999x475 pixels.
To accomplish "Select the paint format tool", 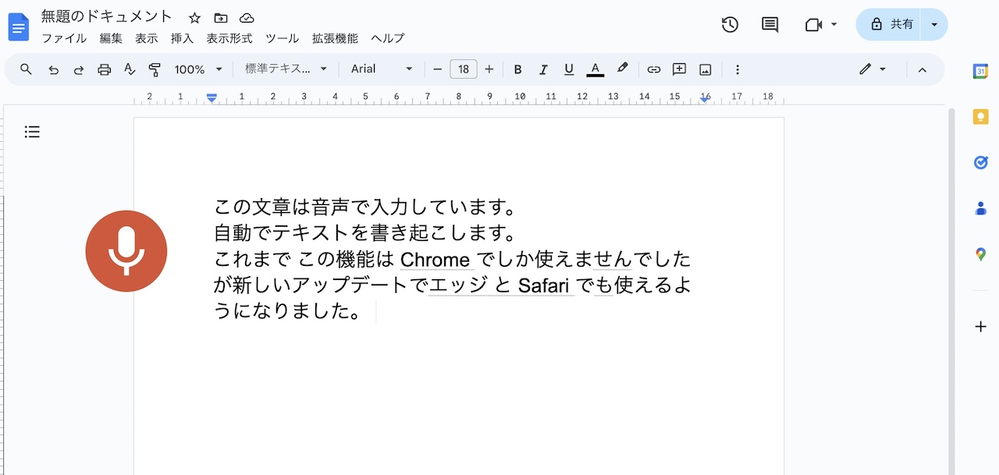I will coord(155,69).
